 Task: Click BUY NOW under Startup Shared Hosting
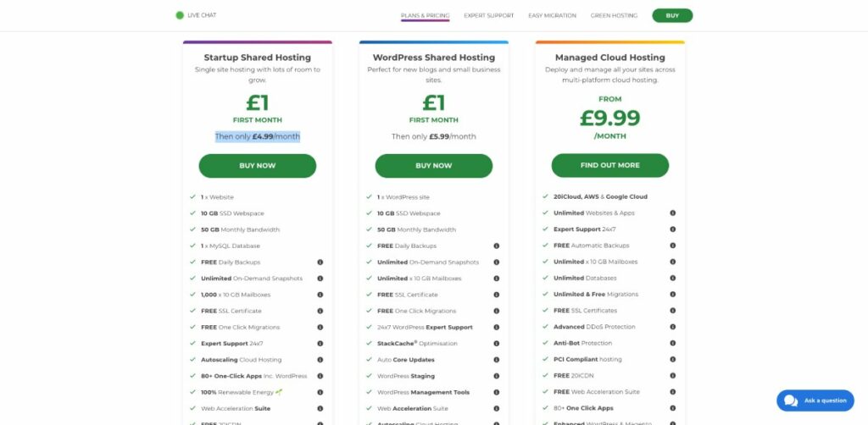(258, 166)
